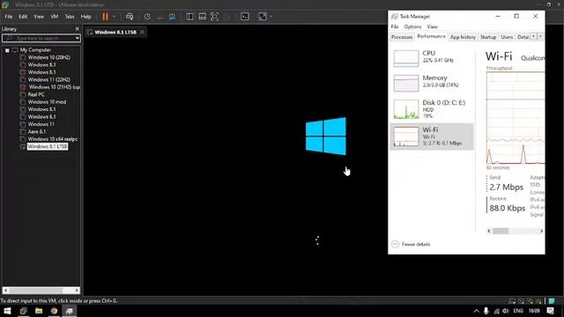Show hidden system tray icons
This screenshot has width=564, height=317.
pos(476,311)
